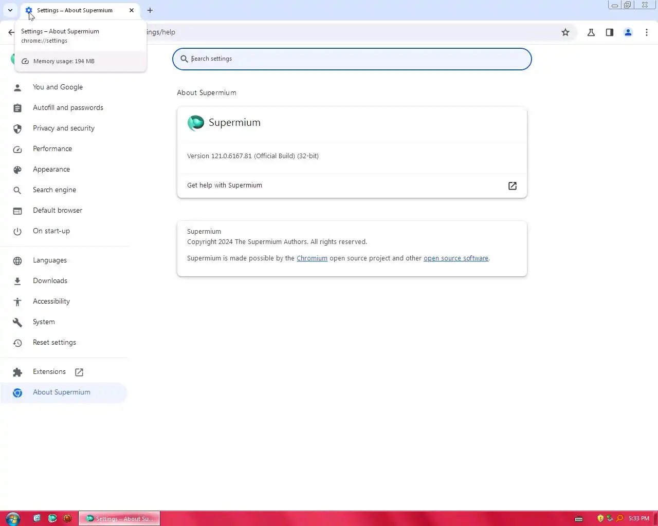Select the Extensions puzzle icon
Image resolution: width=658 pixels, height=526 pixels.
(17, 372)
